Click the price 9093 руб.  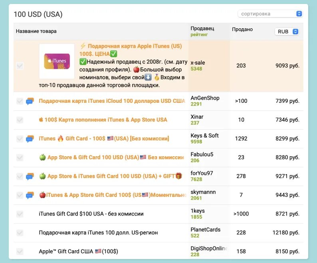(287, 66)
